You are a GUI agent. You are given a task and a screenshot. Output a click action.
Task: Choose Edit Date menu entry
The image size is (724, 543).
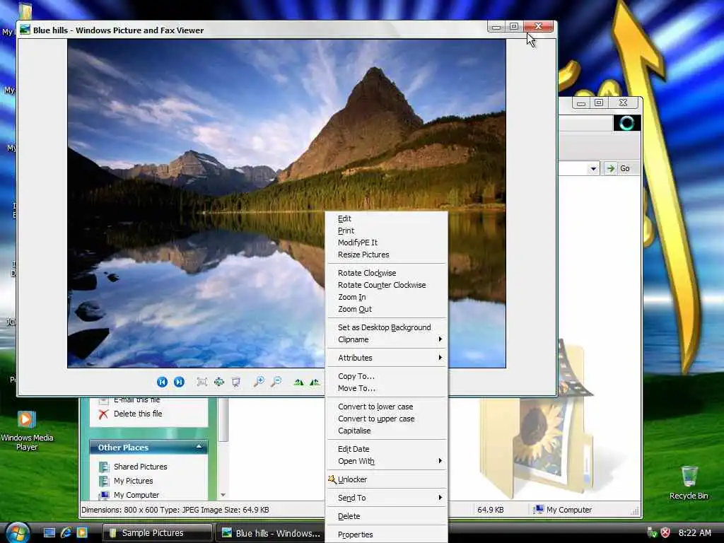[387, 449]
